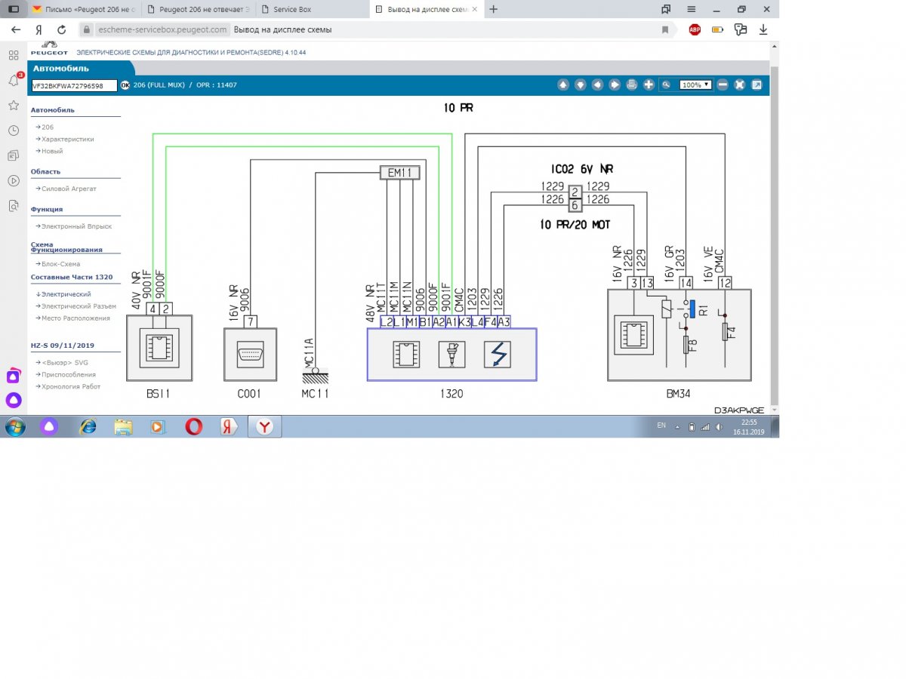Click the OK button next to VIN
The height and width of the screenshot is (679, 906).
[x=125, y=85]
